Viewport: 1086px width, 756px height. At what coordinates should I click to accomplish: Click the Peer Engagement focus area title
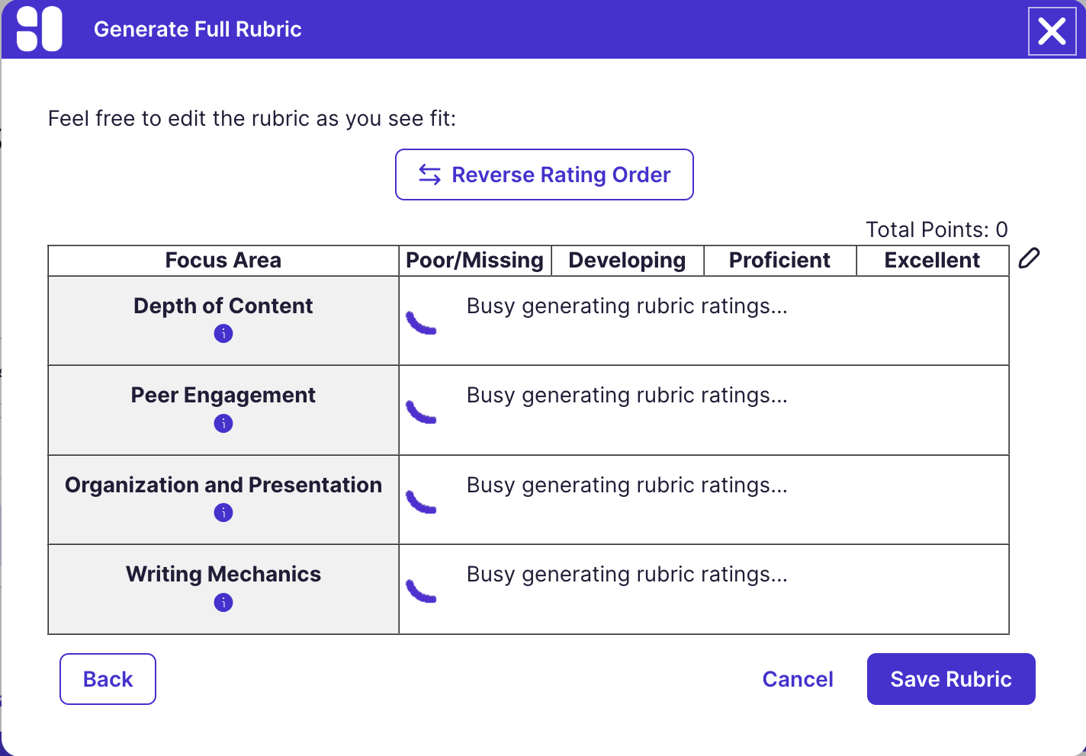click(223, 395)
